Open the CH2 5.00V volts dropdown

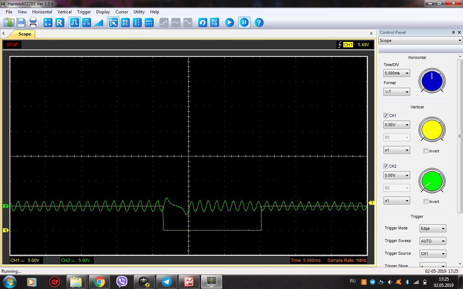397,175
